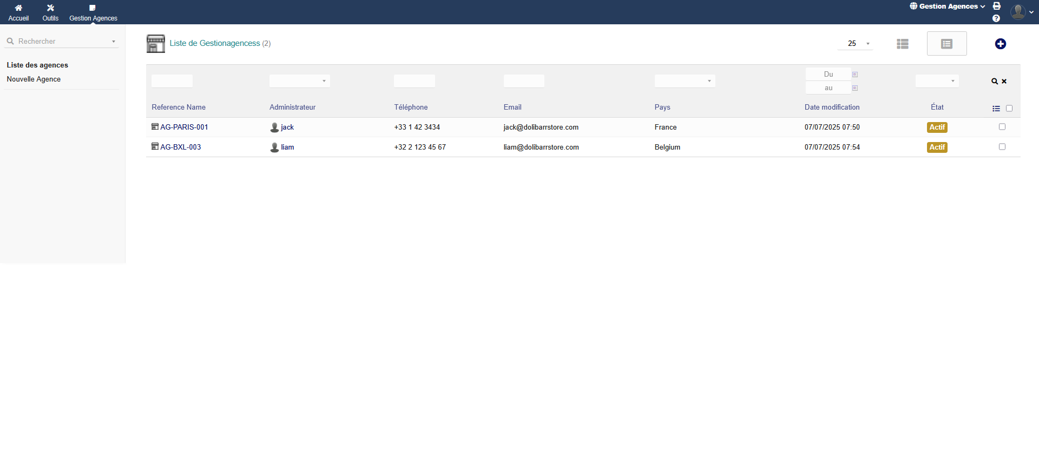Viewport: 1039px width, 465px height.
Task: Open the column selector list icon
Action: point(996,109)
